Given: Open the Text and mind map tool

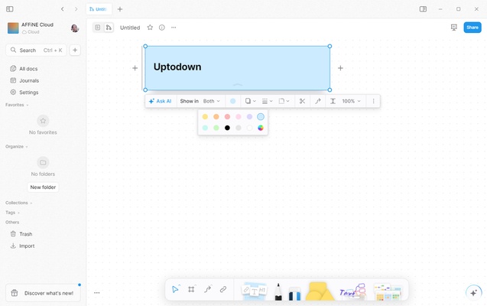Looking at the screenshot, I should click(353, 291).
